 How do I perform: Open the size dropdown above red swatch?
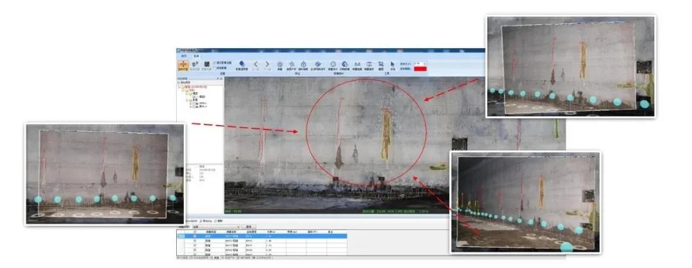click(x=420, y=63)
